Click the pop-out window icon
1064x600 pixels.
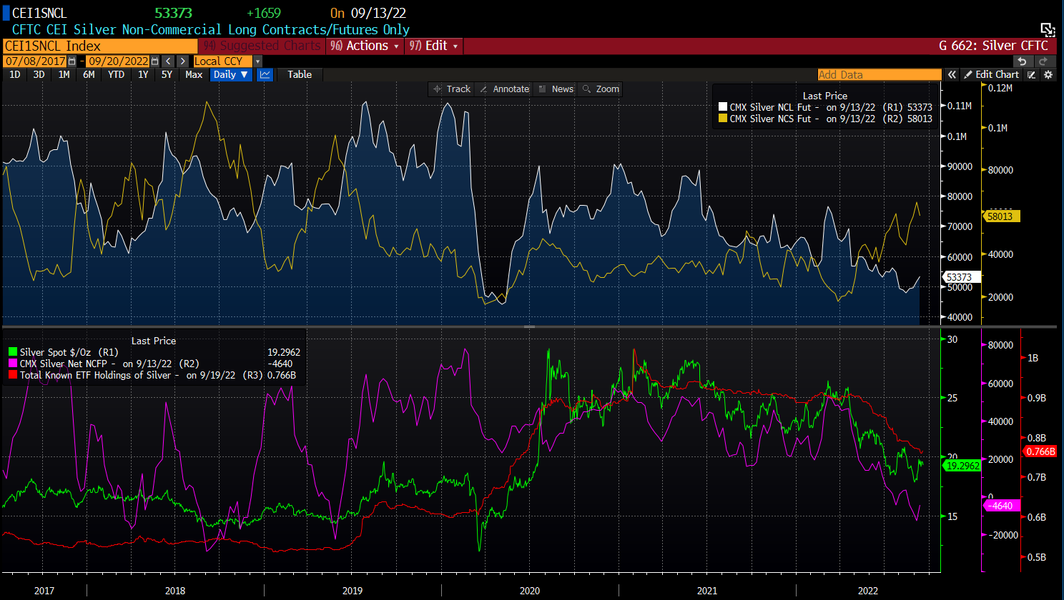[x=1048, y=29]
